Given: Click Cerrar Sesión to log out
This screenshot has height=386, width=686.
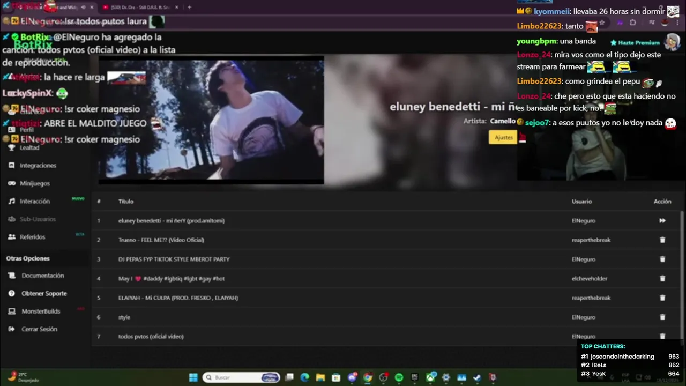Looking at the screenshot, I should tap(39, 329).
